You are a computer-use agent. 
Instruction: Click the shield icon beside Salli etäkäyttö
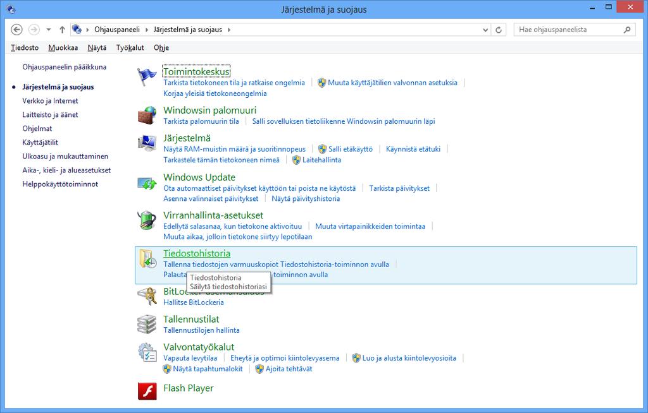click(322, 149)
